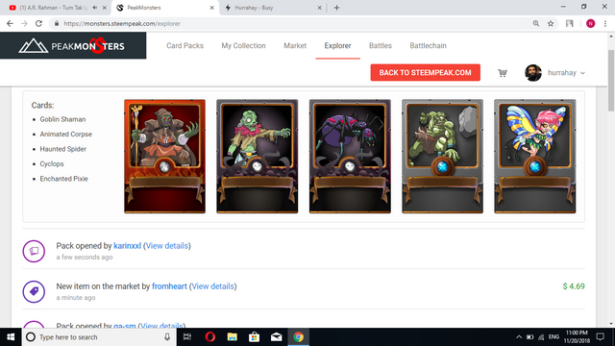Launch Opera from the taskbar
The image size is (615, 346).
tap(210, 337)
